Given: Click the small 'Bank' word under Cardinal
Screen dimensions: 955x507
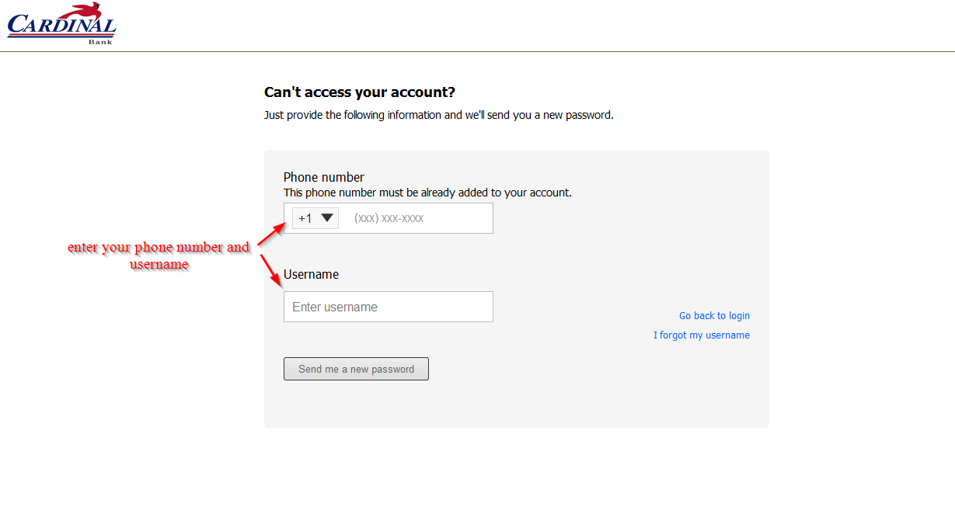Looking at the screenshot, I should pos(100,41).
